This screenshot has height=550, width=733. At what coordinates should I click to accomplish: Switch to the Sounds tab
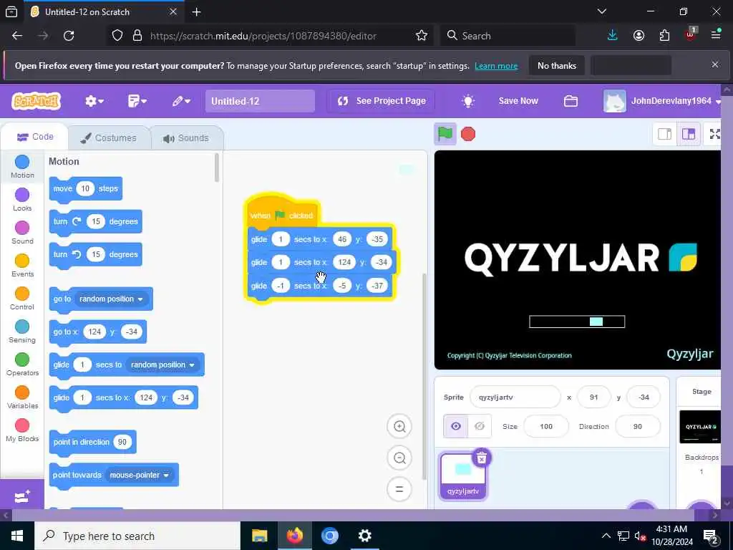tap(186, 138)
